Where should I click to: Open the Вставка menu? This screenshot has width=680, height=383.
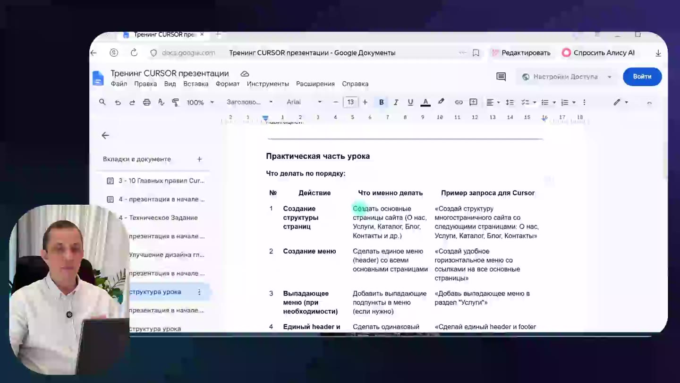[x=195, y=84]
